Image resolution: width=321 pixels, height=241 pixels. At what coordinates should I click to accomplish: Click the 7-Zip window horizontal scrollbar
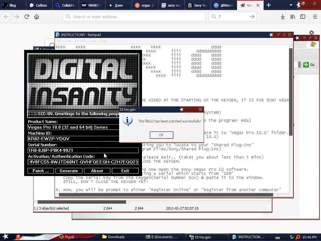click(82, 202)
